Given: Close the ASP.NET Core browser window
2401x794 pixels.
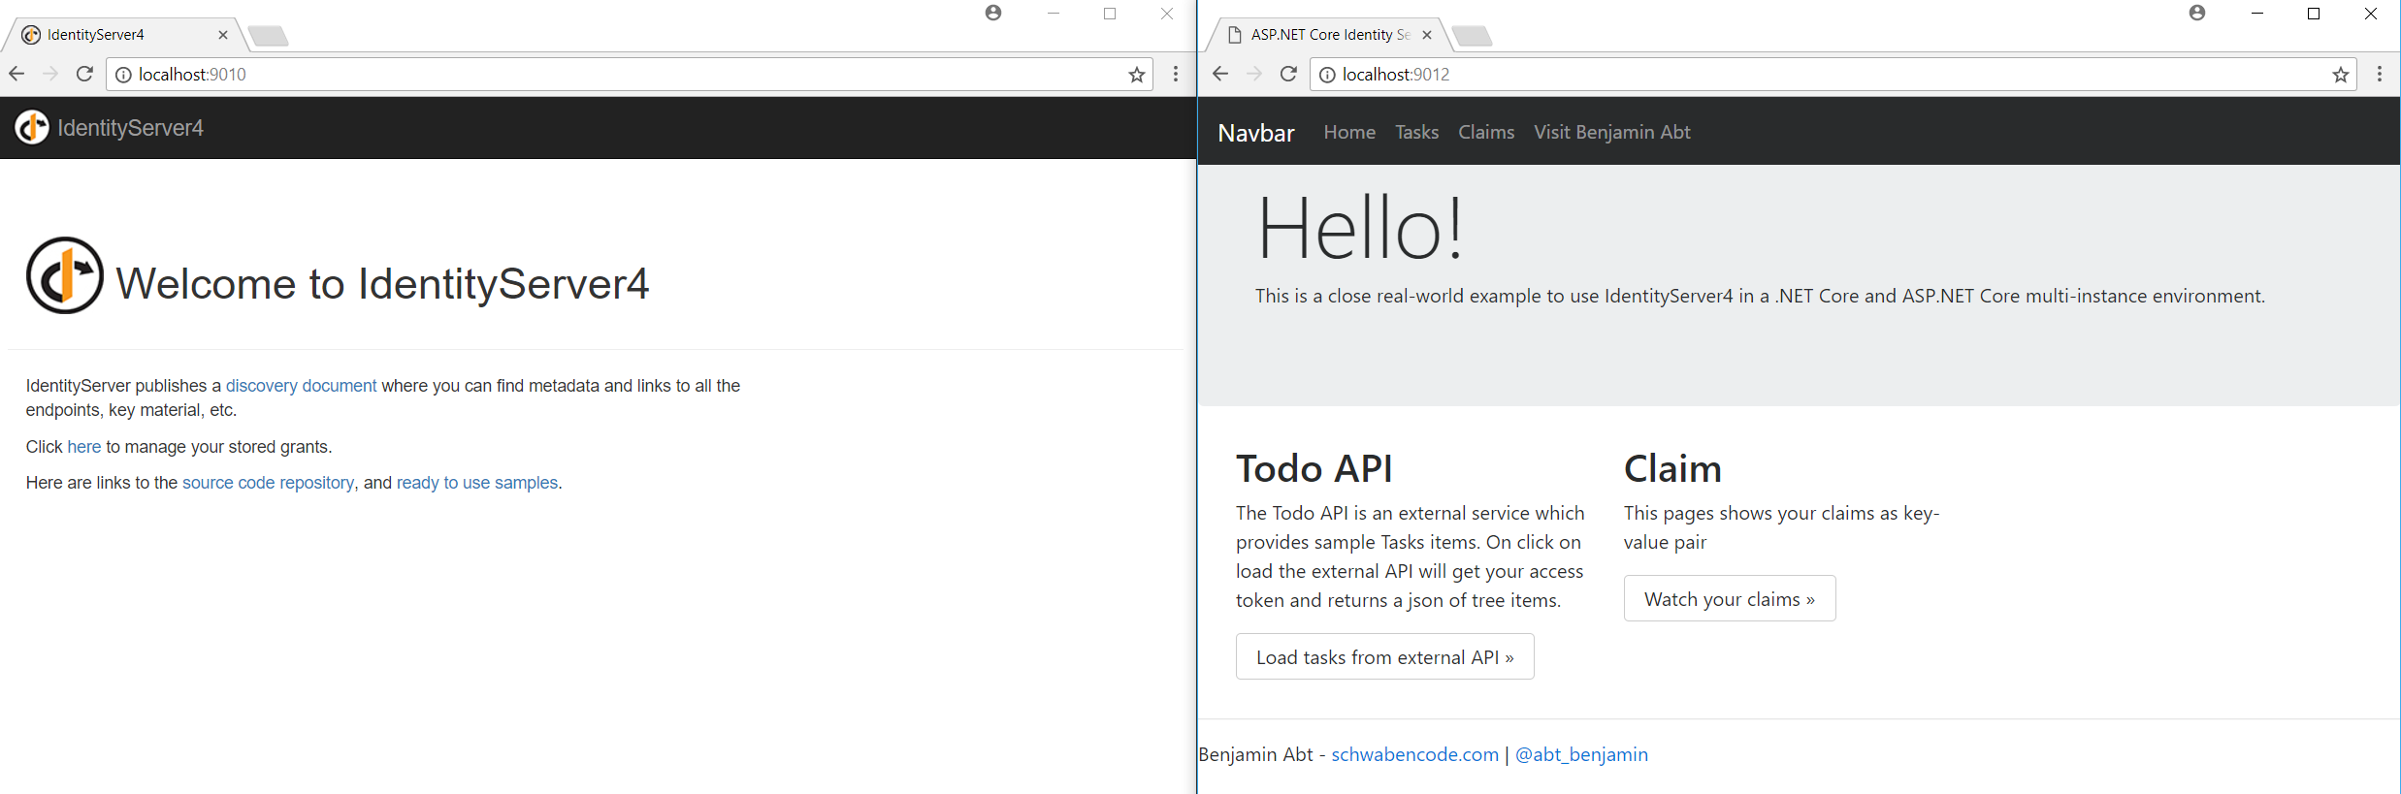Looking at the screenshot, I should (x=2371, y=14).
